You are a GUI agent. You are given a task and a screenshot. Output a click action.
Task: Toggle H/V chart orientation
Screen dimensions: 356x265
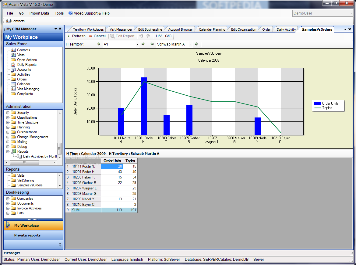[159, 36]
